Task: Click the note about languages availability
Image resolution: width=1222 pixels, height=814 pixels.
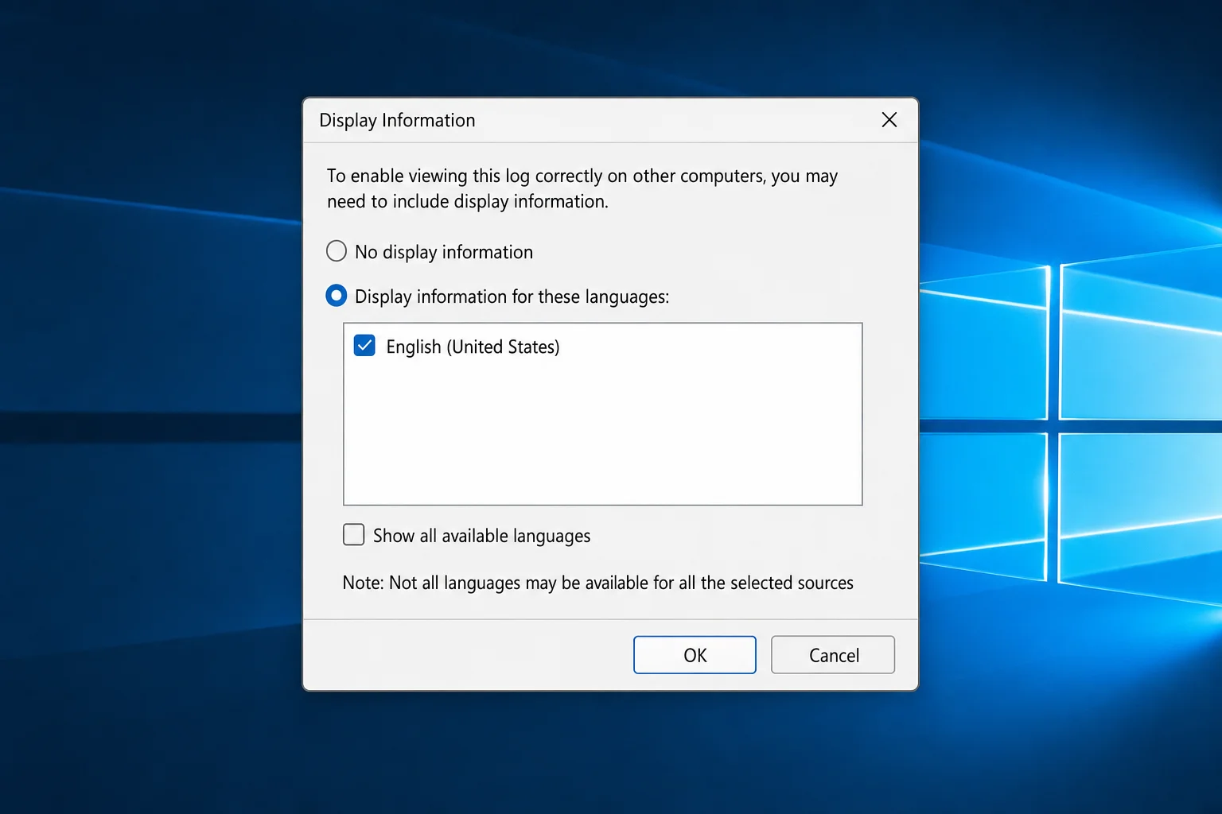Action: 597,583
